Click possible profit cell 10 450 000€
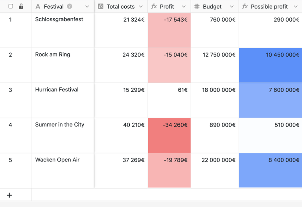Viewport: 302px width, 207px height. pos(271,65)
